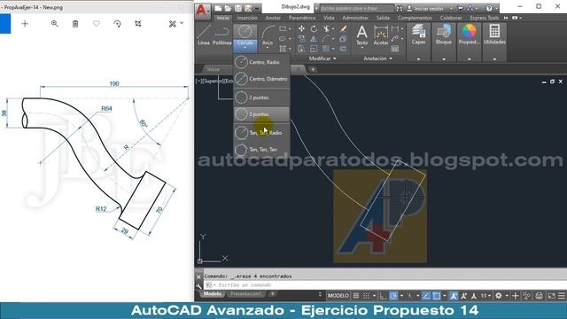567x319 pixels.
Task: Choose 3 puntos circle option
Action: 261,114
